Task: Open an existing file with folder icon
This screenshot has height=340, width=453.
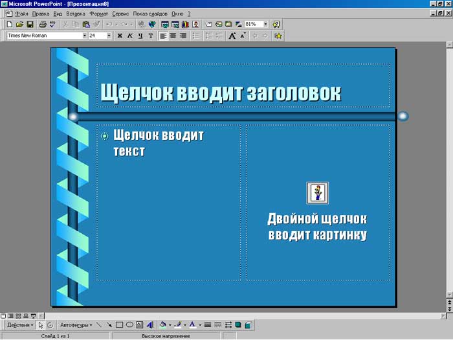Action: [19, 25]
